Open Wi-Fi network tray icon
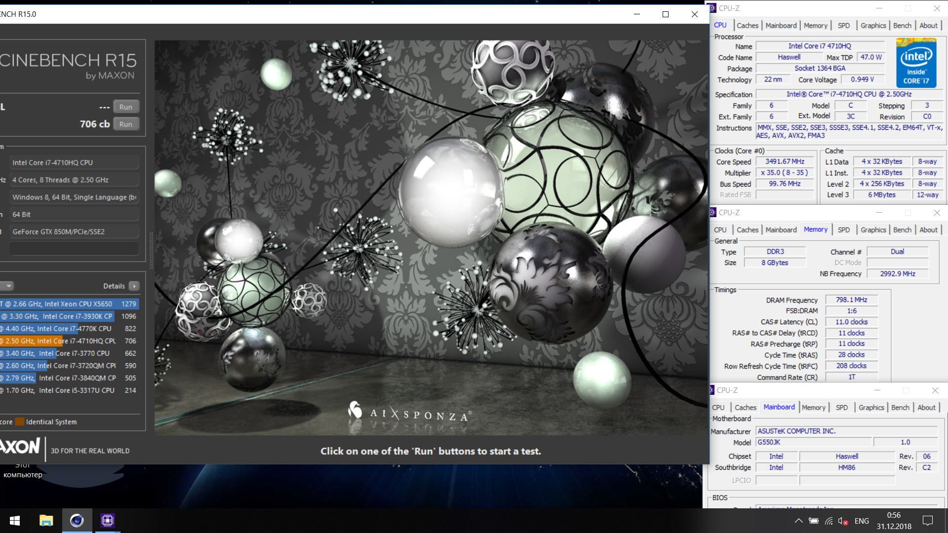948x533 pixels. click(829, 521)
